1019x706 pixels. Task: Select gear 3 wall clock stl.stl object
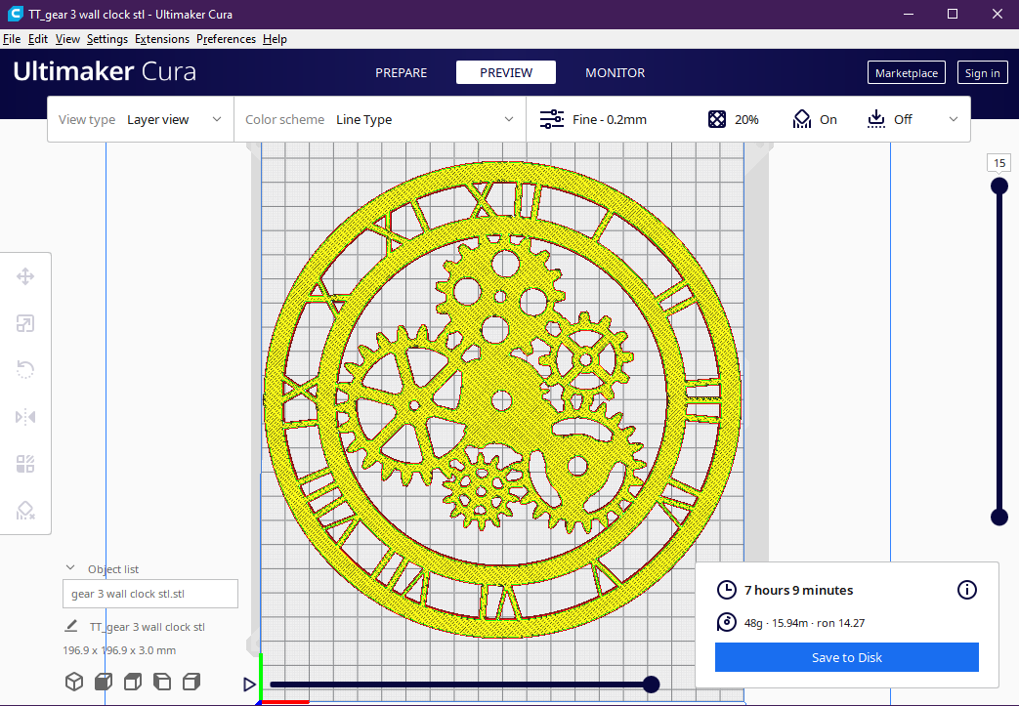click(x=150, y=594)
